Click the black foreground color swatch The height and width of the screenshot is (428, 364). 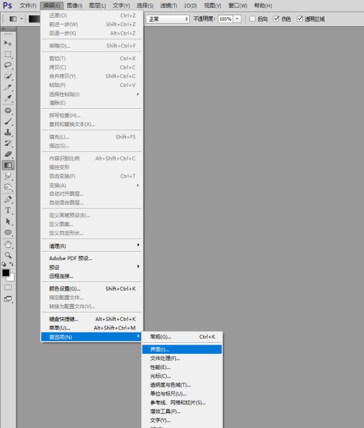click(x=5, y=273)
